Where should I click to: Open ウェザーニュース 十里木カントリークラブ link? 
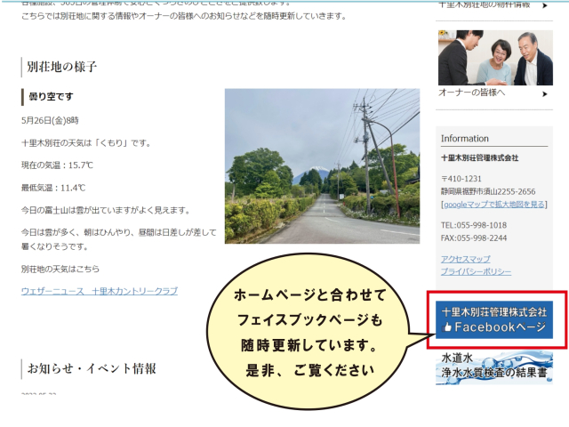point(100,291)
